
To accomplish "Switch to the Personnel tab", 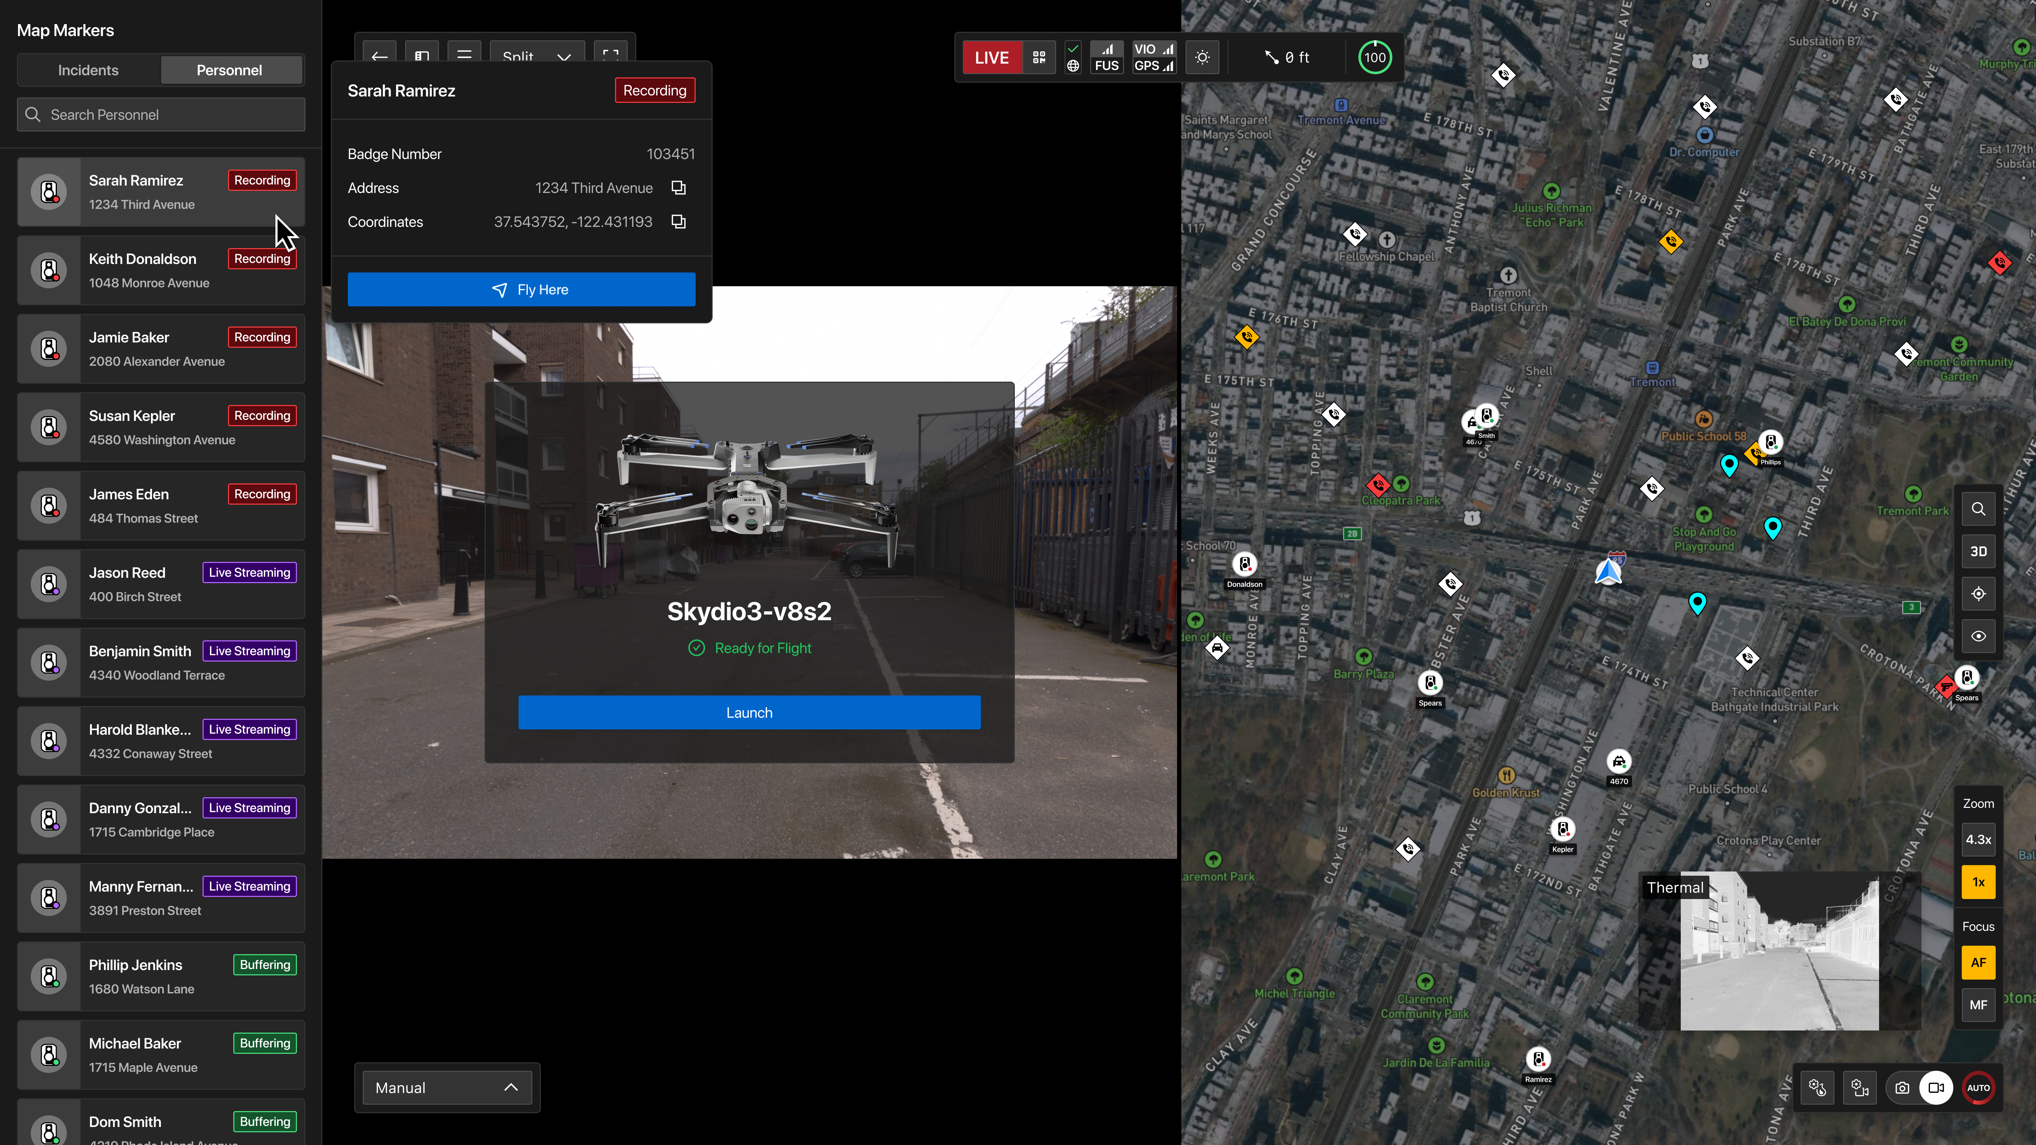I will click(x=229, y=70).
